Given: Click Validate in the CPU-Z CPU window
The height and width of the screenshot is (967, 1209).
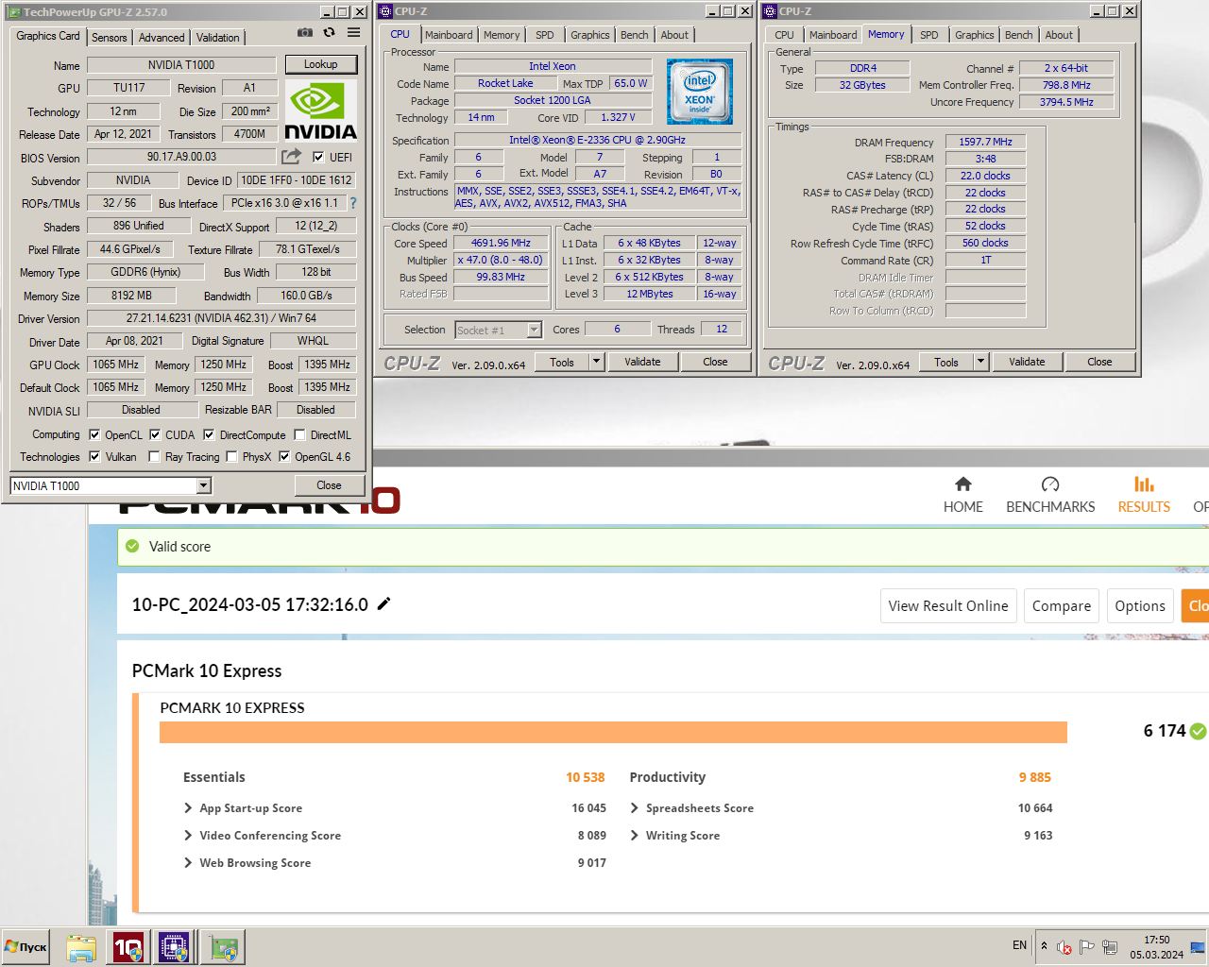Looking at the screenshot, I should [x=642, y=362].
